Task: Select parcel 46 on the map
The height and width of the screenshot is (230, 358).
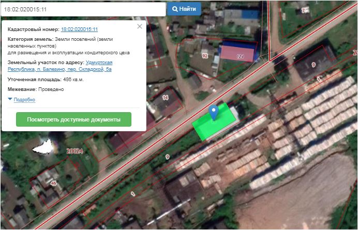Action: click(x=53, y=183)
